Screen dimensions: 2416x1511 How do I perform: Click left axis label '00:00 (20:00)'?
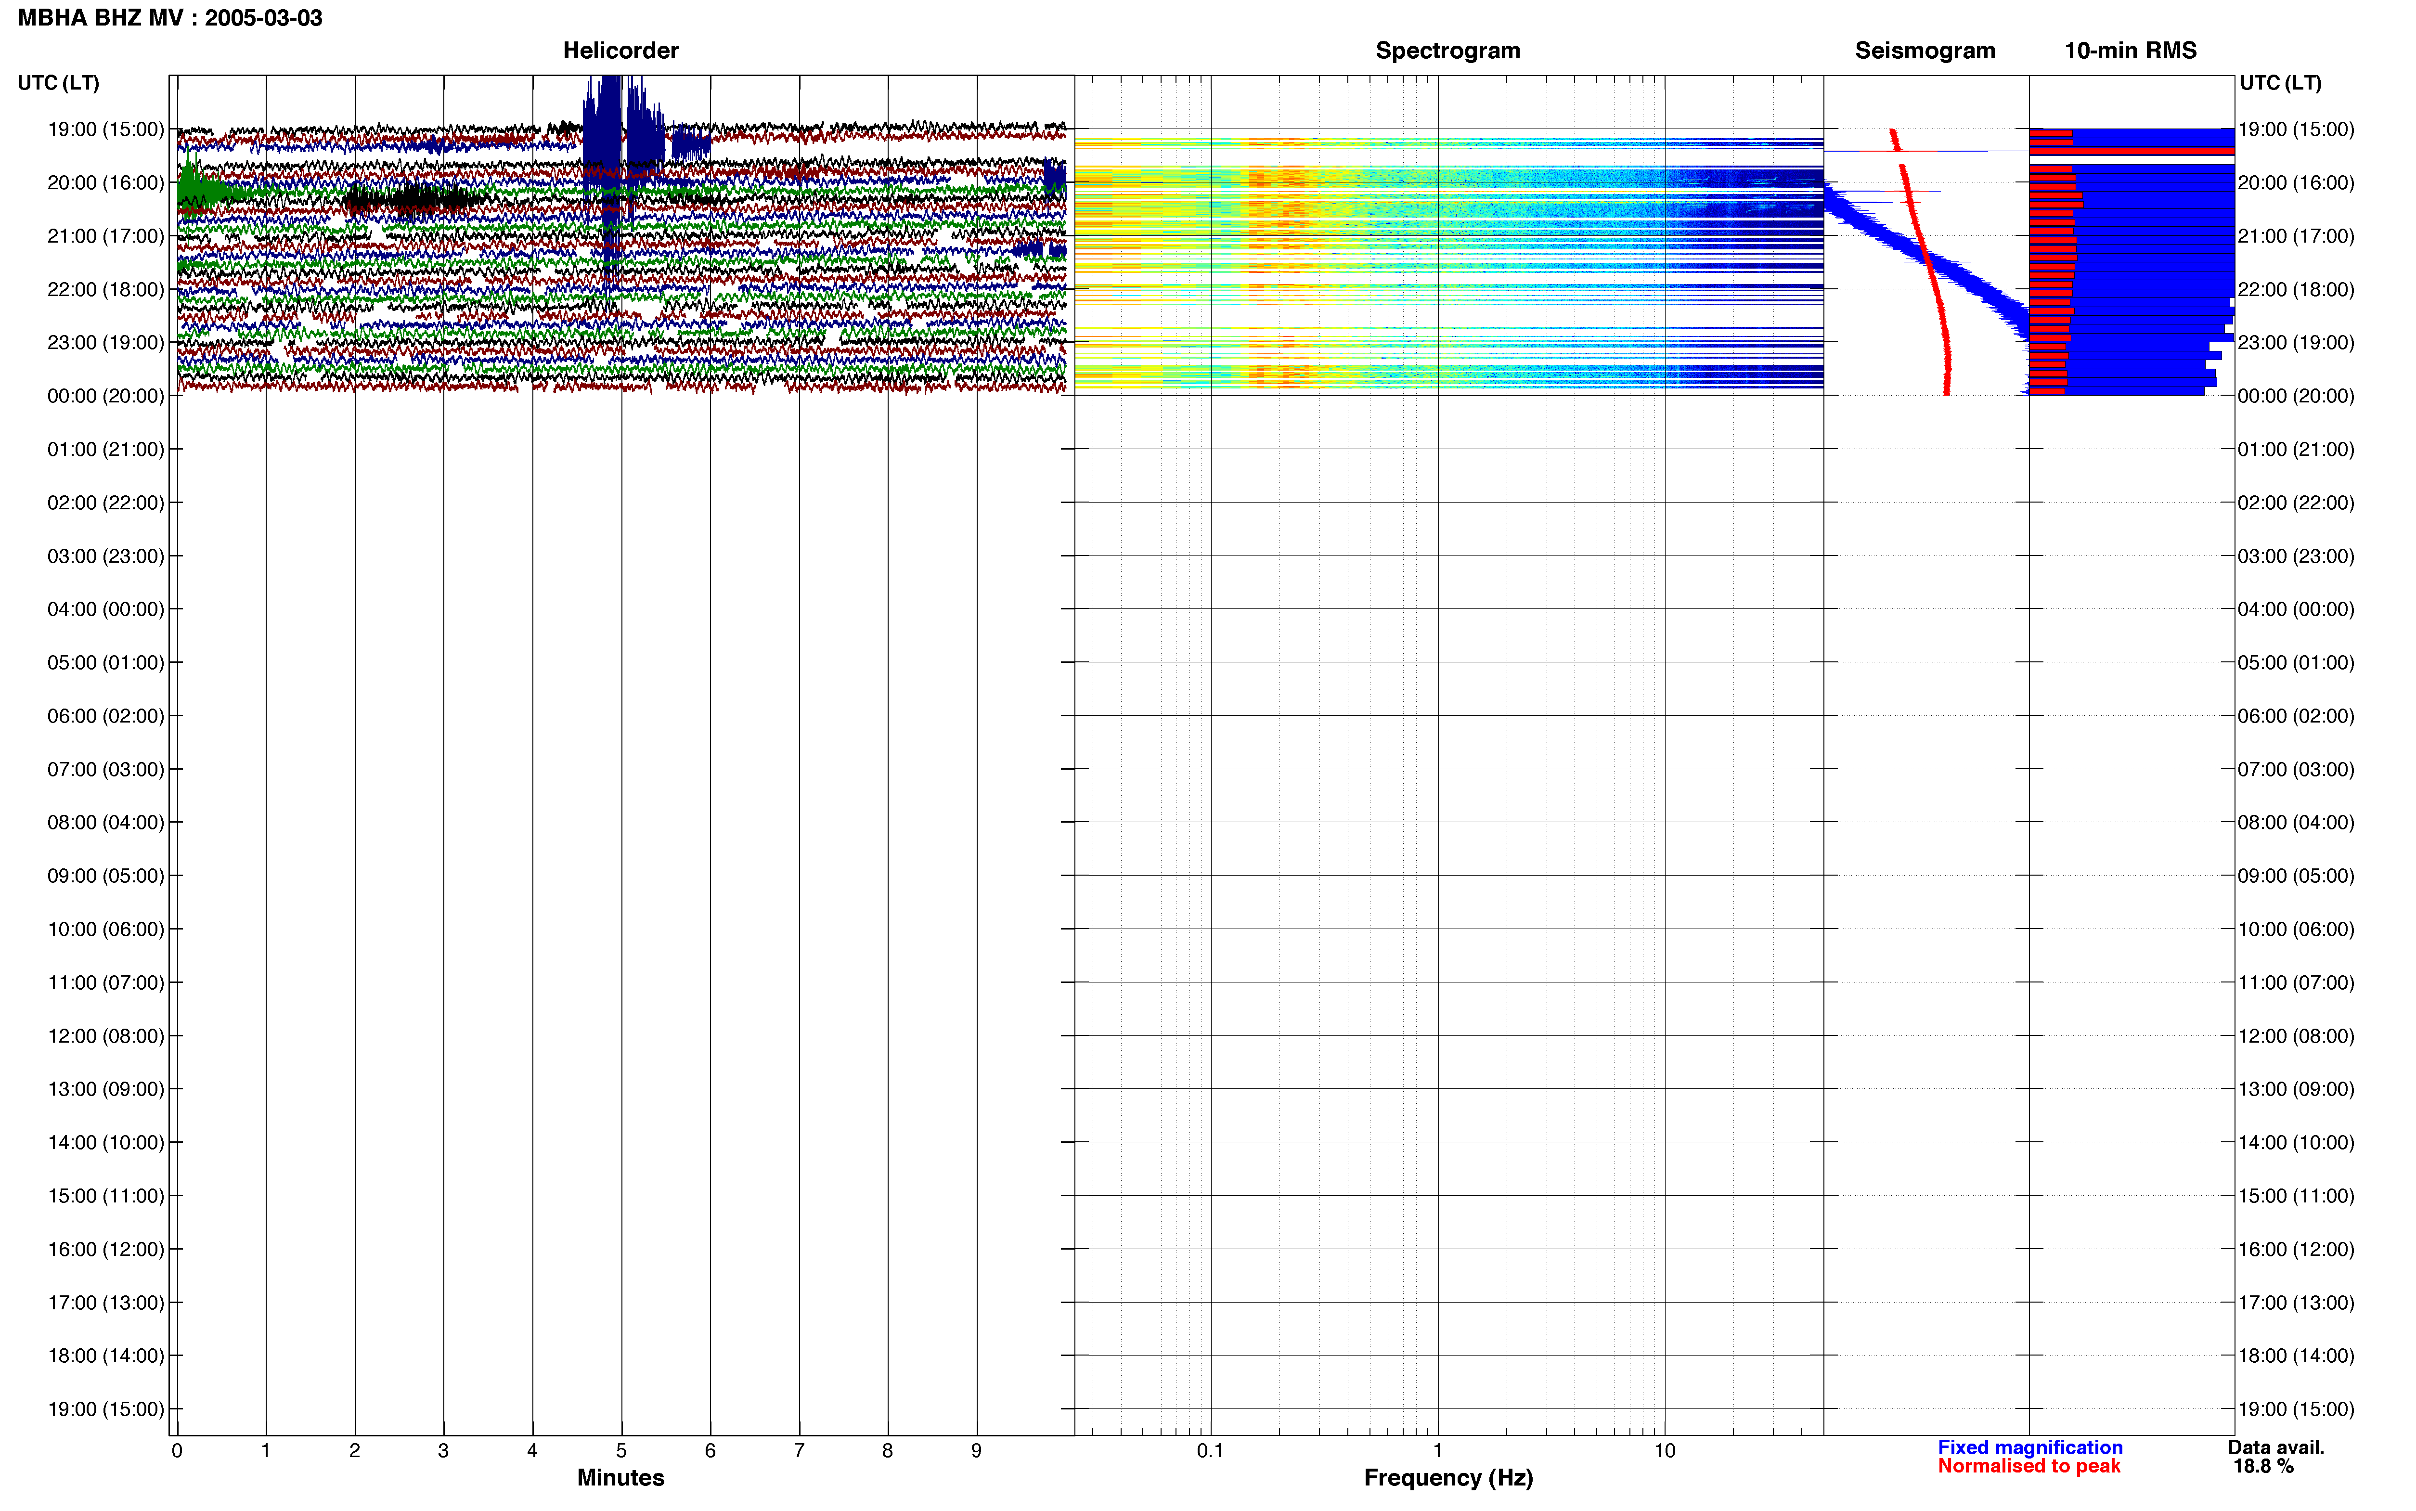coord(106,396)
